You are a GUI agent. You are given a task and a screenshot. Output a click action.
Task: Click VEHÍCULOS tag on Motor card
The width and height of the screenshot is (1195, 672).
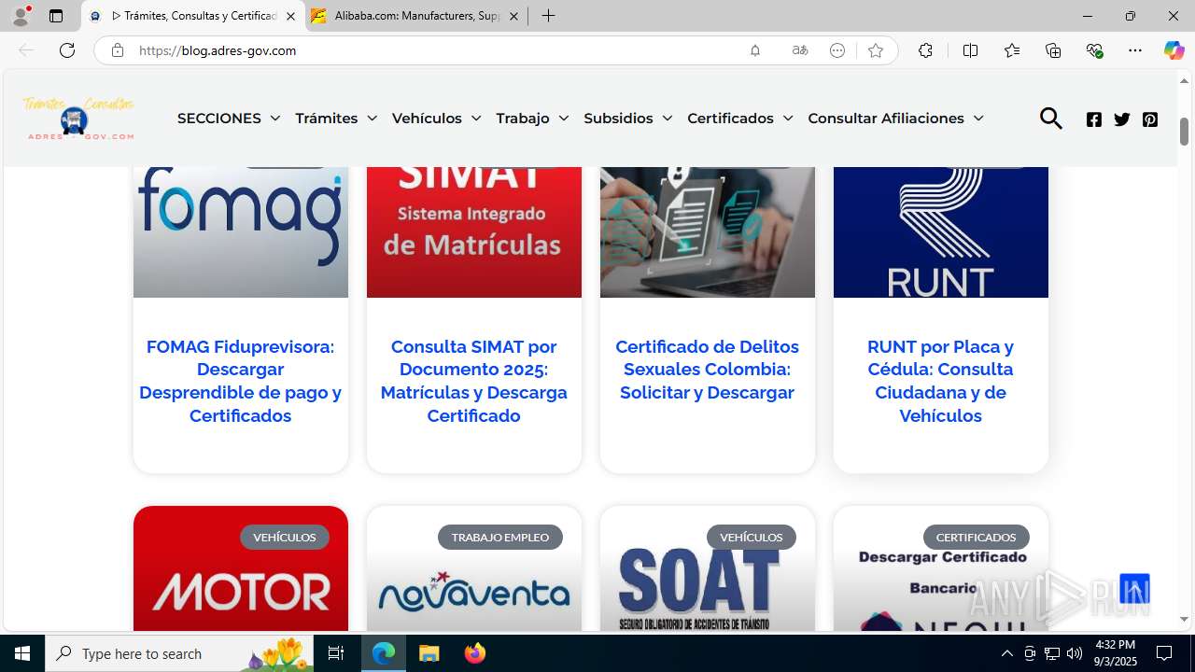(x=285, y=538)
